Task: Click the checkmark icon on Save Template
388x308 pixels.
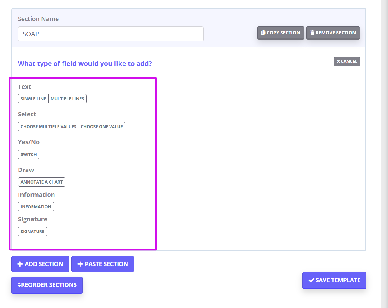Action: pyautogui.click(x=311, y=280)
